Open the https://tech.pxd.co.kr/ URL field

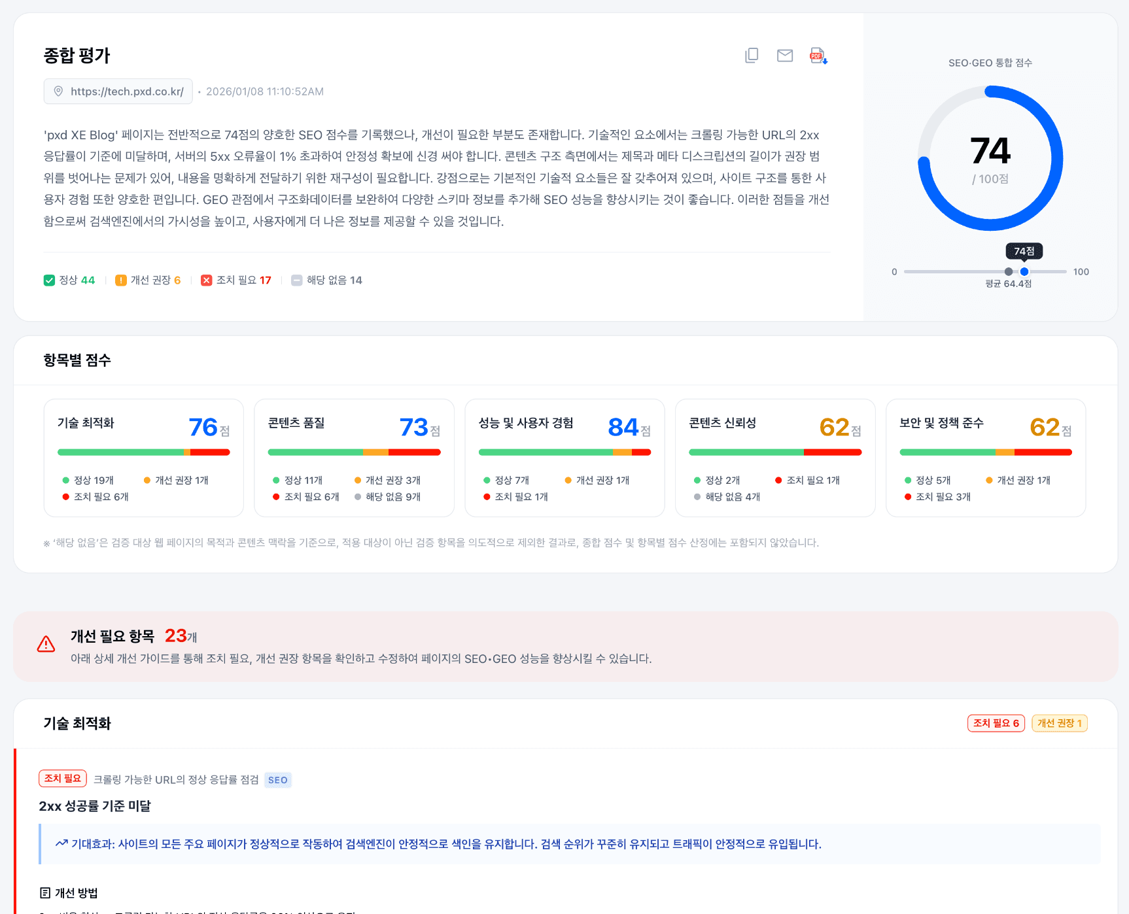[118, 92]
